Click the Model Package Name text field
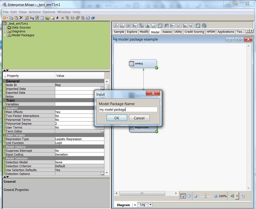This screenshot has height=209, width=256. click(x=128, y=109)
